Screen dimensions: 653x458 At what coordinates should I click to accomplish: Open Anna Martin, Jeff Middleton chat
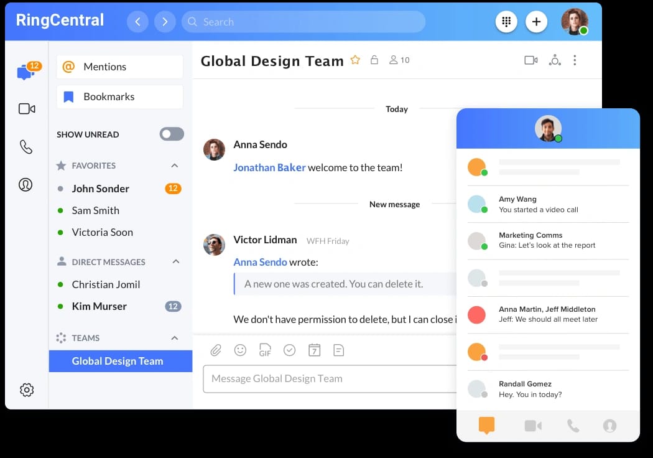tap(548, 314)
